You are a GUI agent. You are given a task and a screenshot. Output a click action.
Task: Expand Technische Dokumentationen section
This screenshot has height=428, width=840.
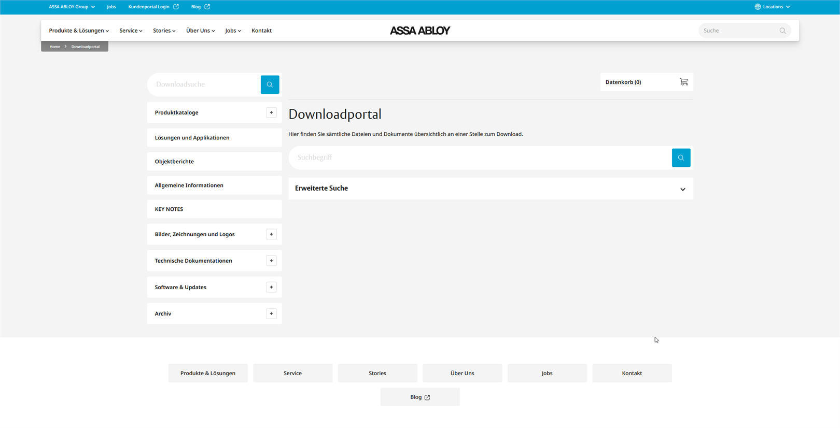[x=271, y=261]
